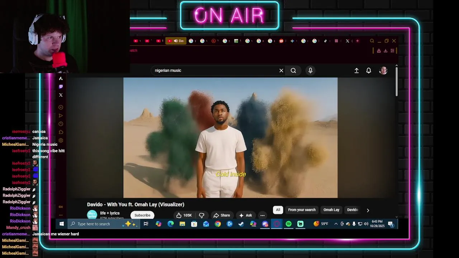459x258 pixels.
Task: Open Steam from the taskbar
Action: pyautogui.click(x=241, y=224)
